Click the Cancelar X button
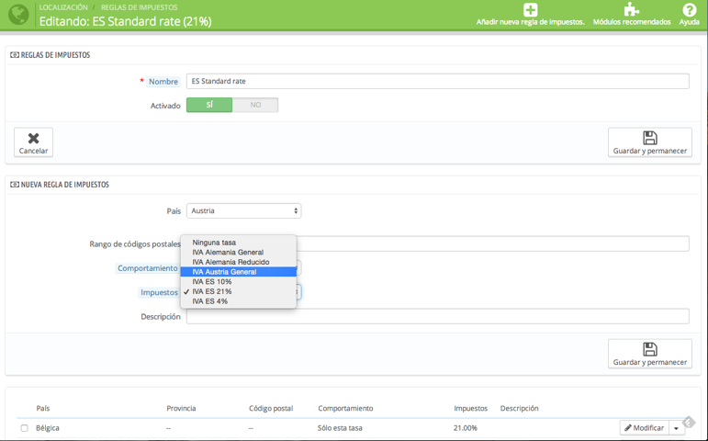Screen dimensions: 708x441 click(33, 142)
